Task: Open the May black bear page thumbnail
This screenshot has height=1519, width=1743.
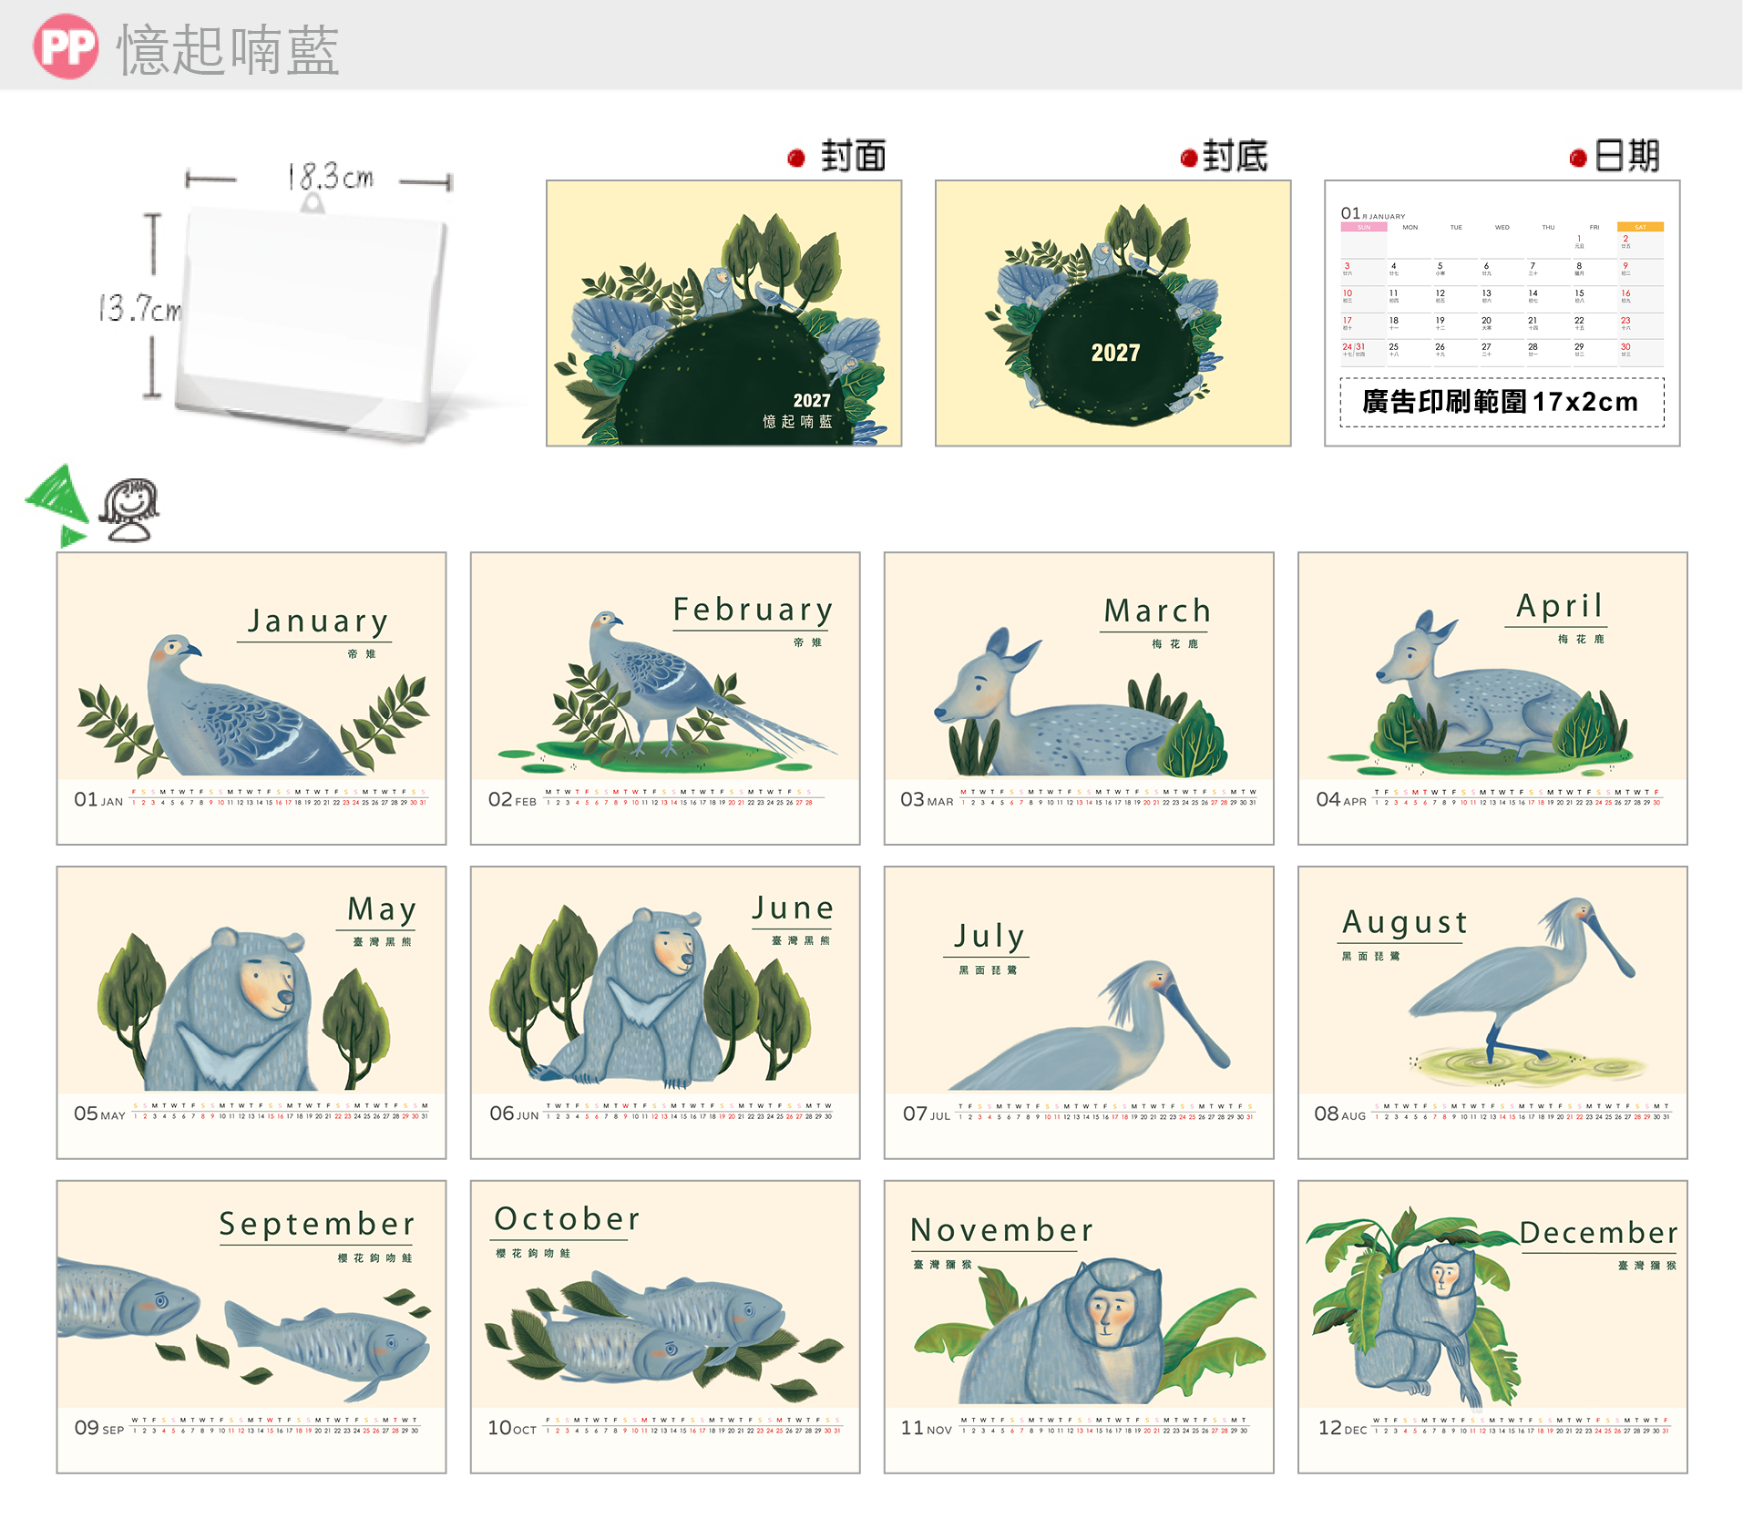Action: coord(251,1012)
